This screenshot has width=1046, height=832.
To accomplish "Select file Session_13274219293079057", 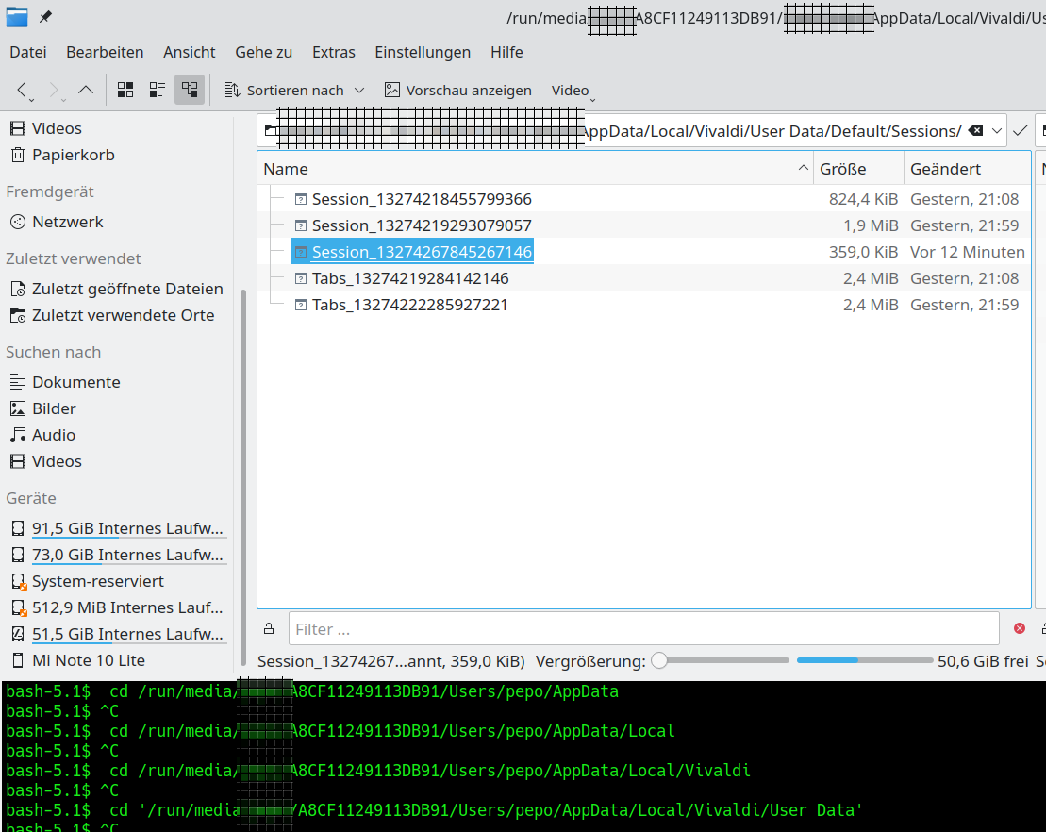I will click(422, 225).
